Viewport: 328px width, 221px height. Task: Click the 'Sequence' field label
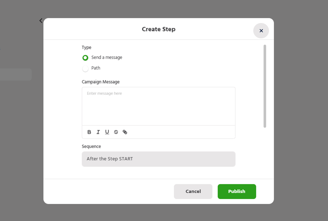click(x=91, y=147)
